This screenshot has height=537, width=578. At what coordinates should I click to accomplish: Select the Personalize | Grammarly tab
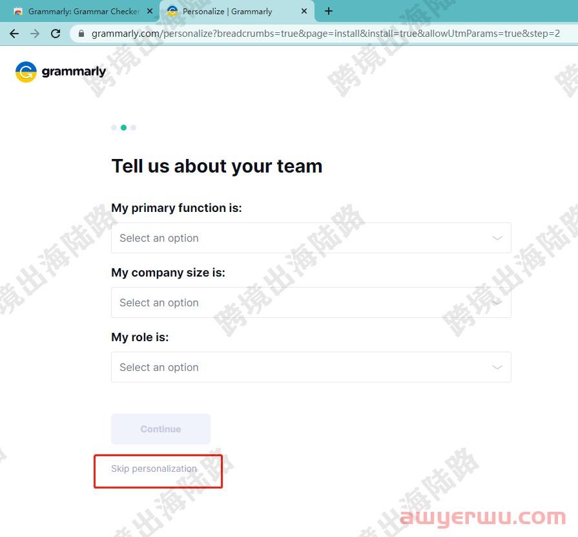237,12
